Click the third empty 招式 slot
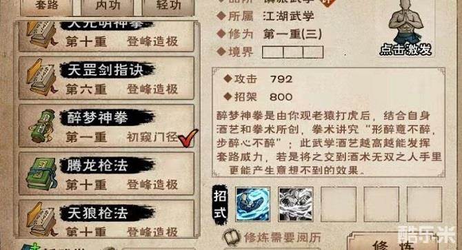Screen dimensions: 462x250 [339, 204]
